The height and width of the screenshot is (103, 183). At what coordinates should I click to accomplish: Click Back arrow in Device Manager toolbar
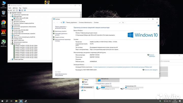tap(9, 10)
